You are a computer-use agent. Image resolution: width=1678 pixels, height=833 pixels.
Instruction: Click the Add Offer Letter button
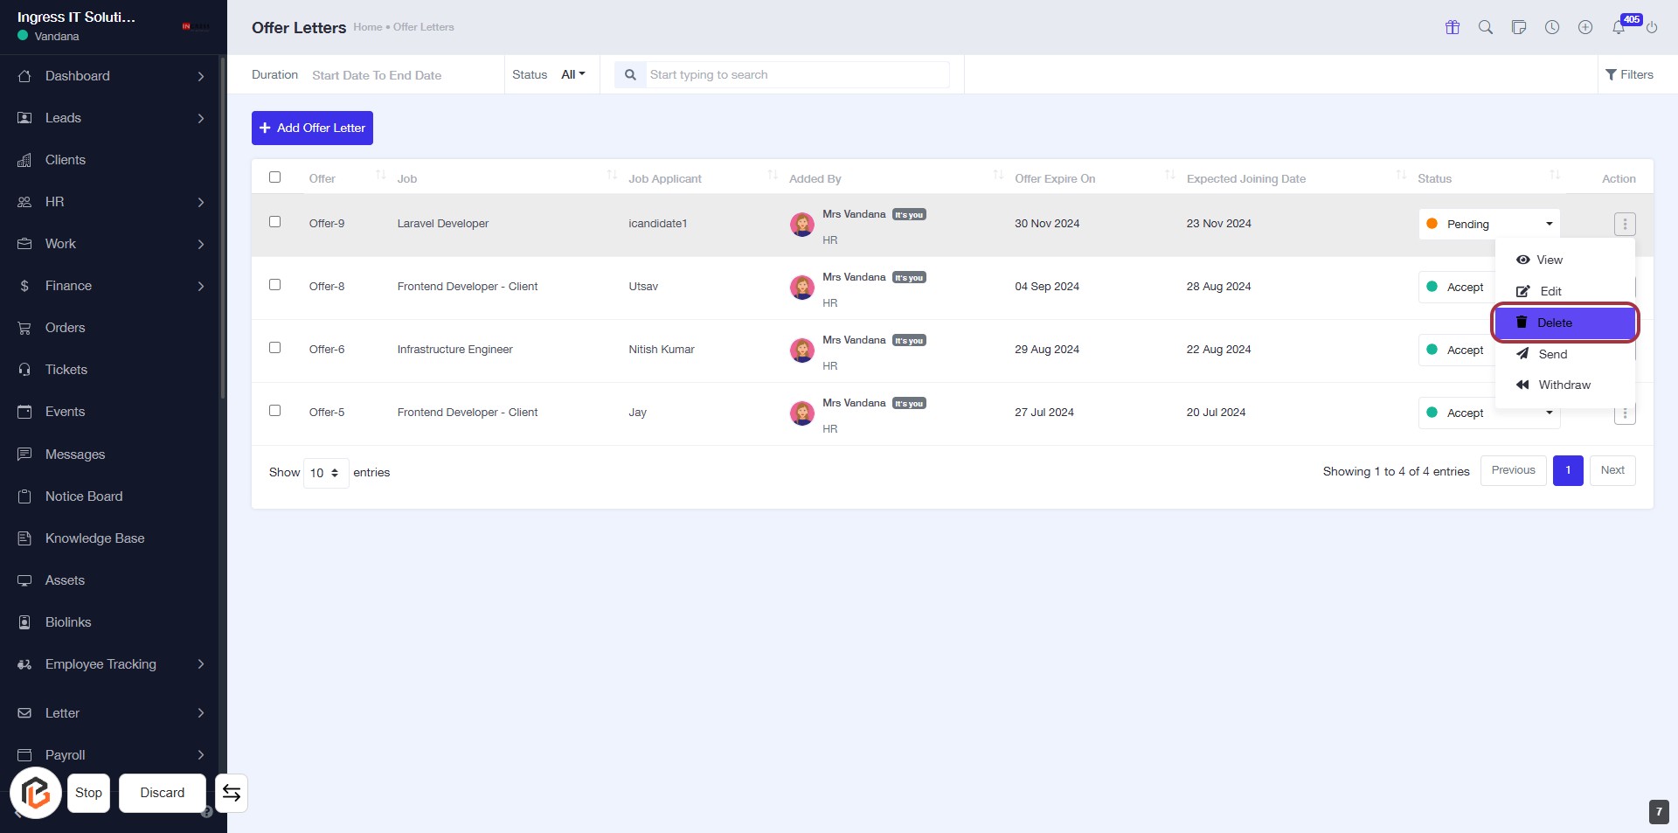tap(312, 128)
